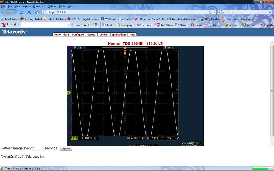Click the URL address bar
Image resolution: width=274 pixels, height=171 pixels.
tap(128, 12)
